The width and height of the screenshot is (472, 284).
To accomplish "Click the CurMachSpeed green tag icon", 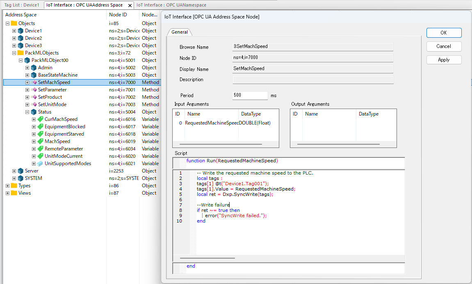I will point(40,119).
